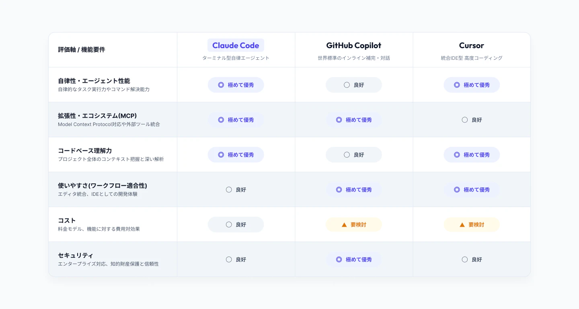
Task: Click GitHub Copilot's 良好 badge for 自律性
Action: (354, 85)
